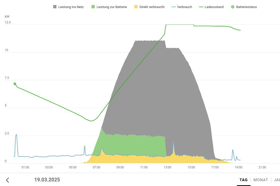Switch to the TAG view tab
The image size is (280, 186).
click(x=243, y=180)
